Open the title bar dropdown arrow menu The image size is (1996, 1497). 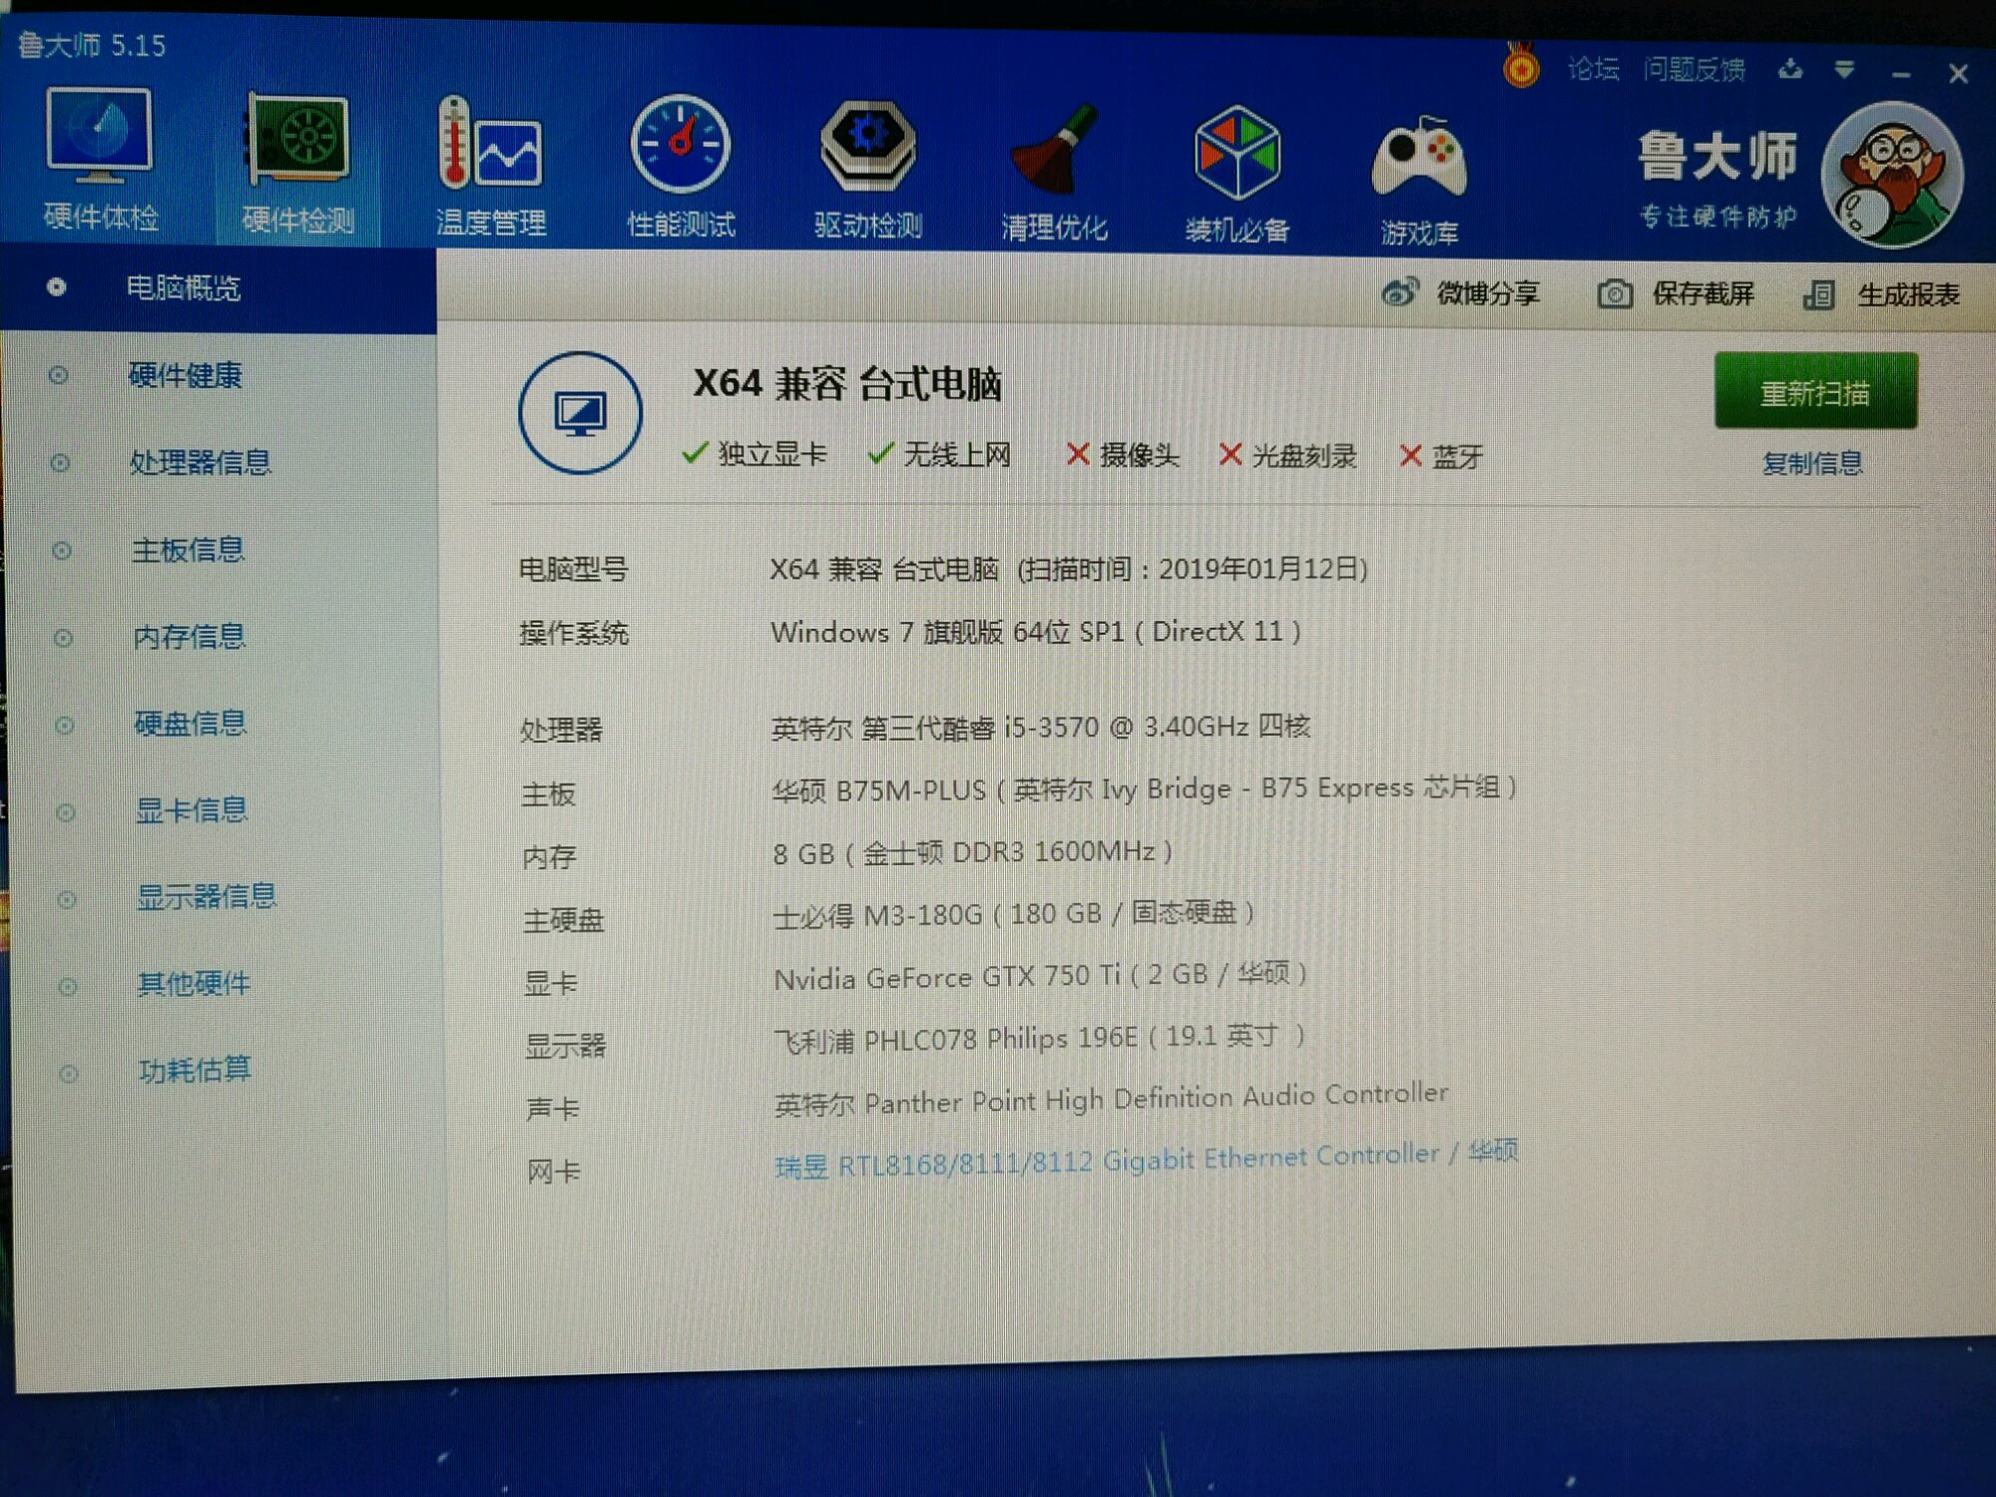click(x=1844, y=70)
